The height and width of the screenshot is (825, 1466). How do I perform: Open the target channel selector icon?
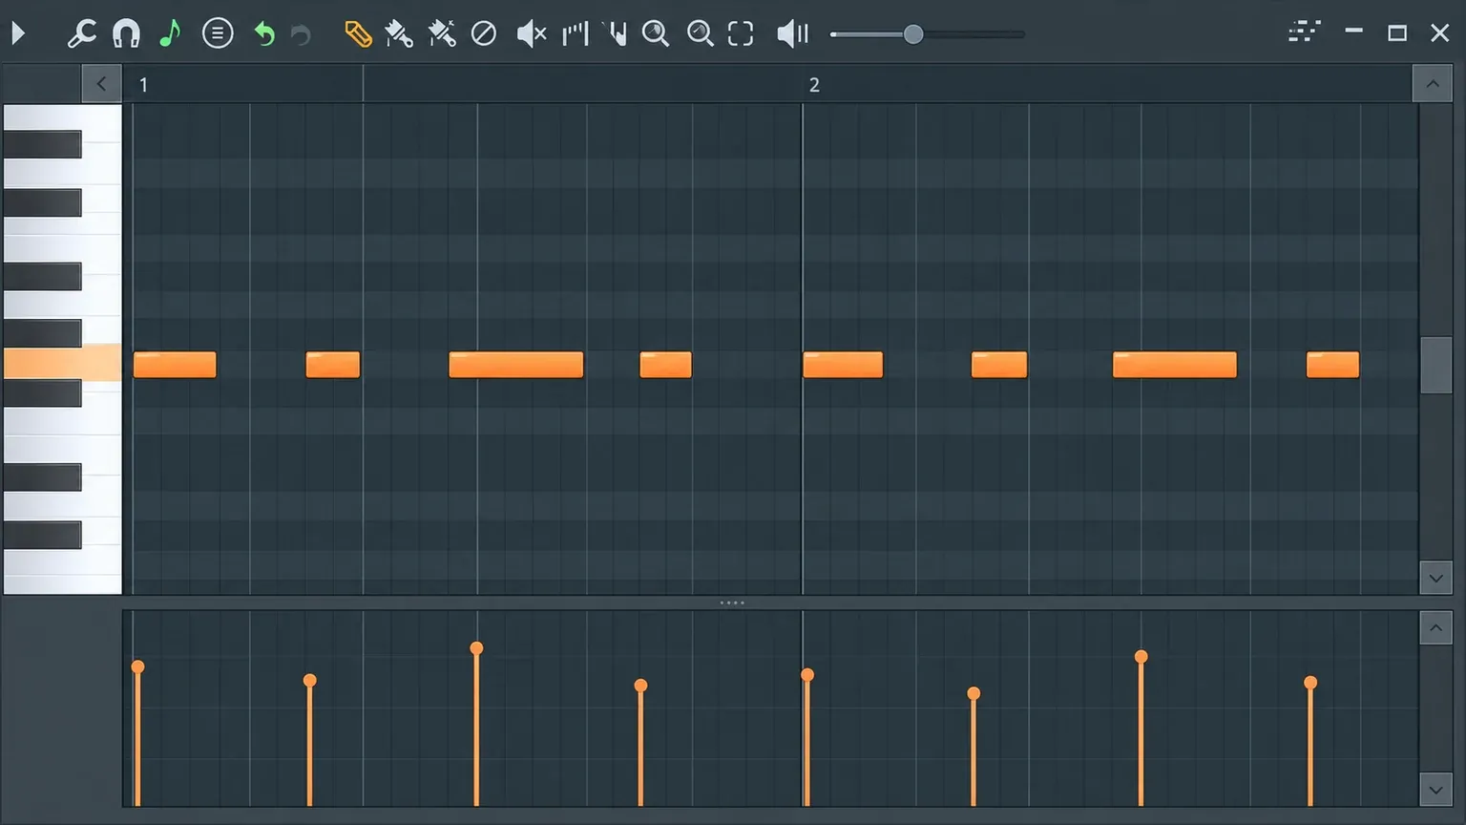(x=1305, y=32)
